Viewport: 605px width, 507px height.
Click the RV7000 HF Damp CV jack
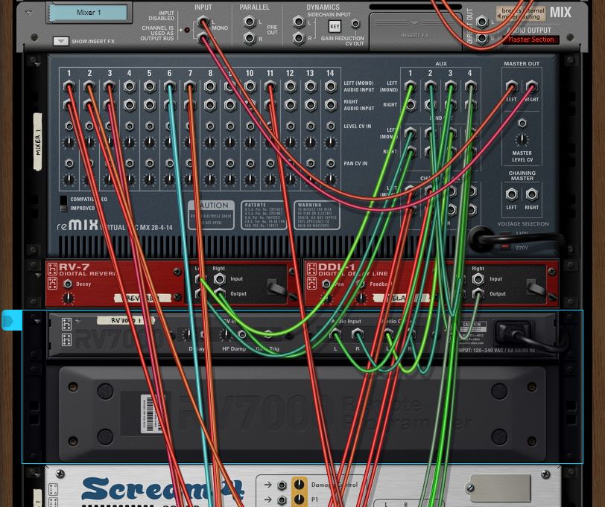pos(242,334)
